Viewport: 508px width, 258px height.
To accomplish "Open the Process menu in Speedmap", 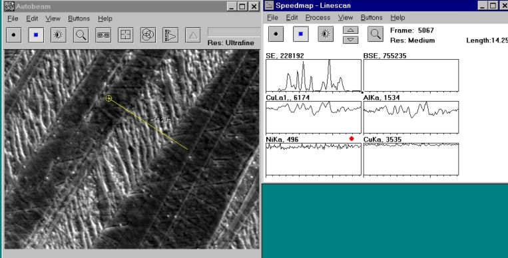I will coord(318,17).
